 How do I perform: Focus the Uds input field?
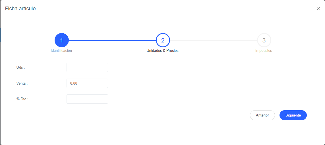click(87, 68)
